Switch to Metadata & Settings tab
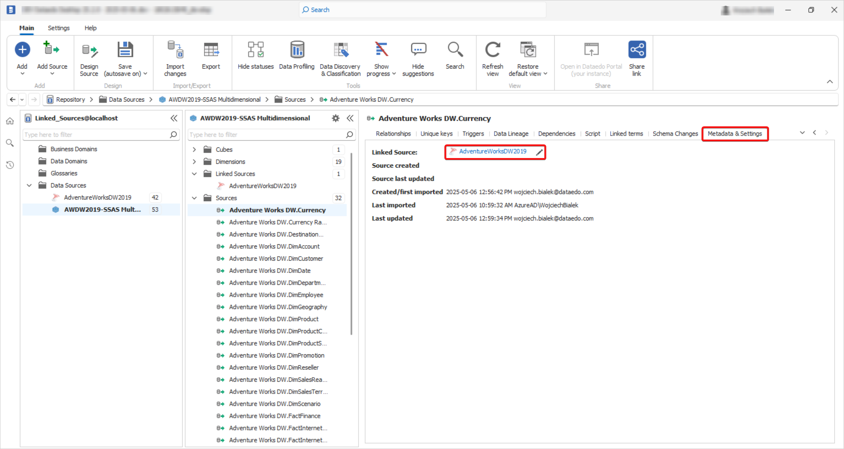Screen dimensions: 844x449 click(x=735, y=134)
